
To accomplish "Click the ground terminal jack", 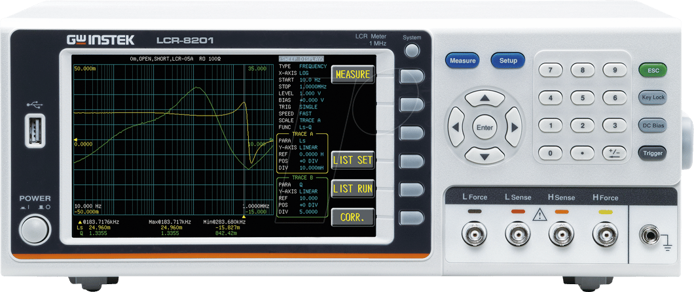I will coord(649,235).
